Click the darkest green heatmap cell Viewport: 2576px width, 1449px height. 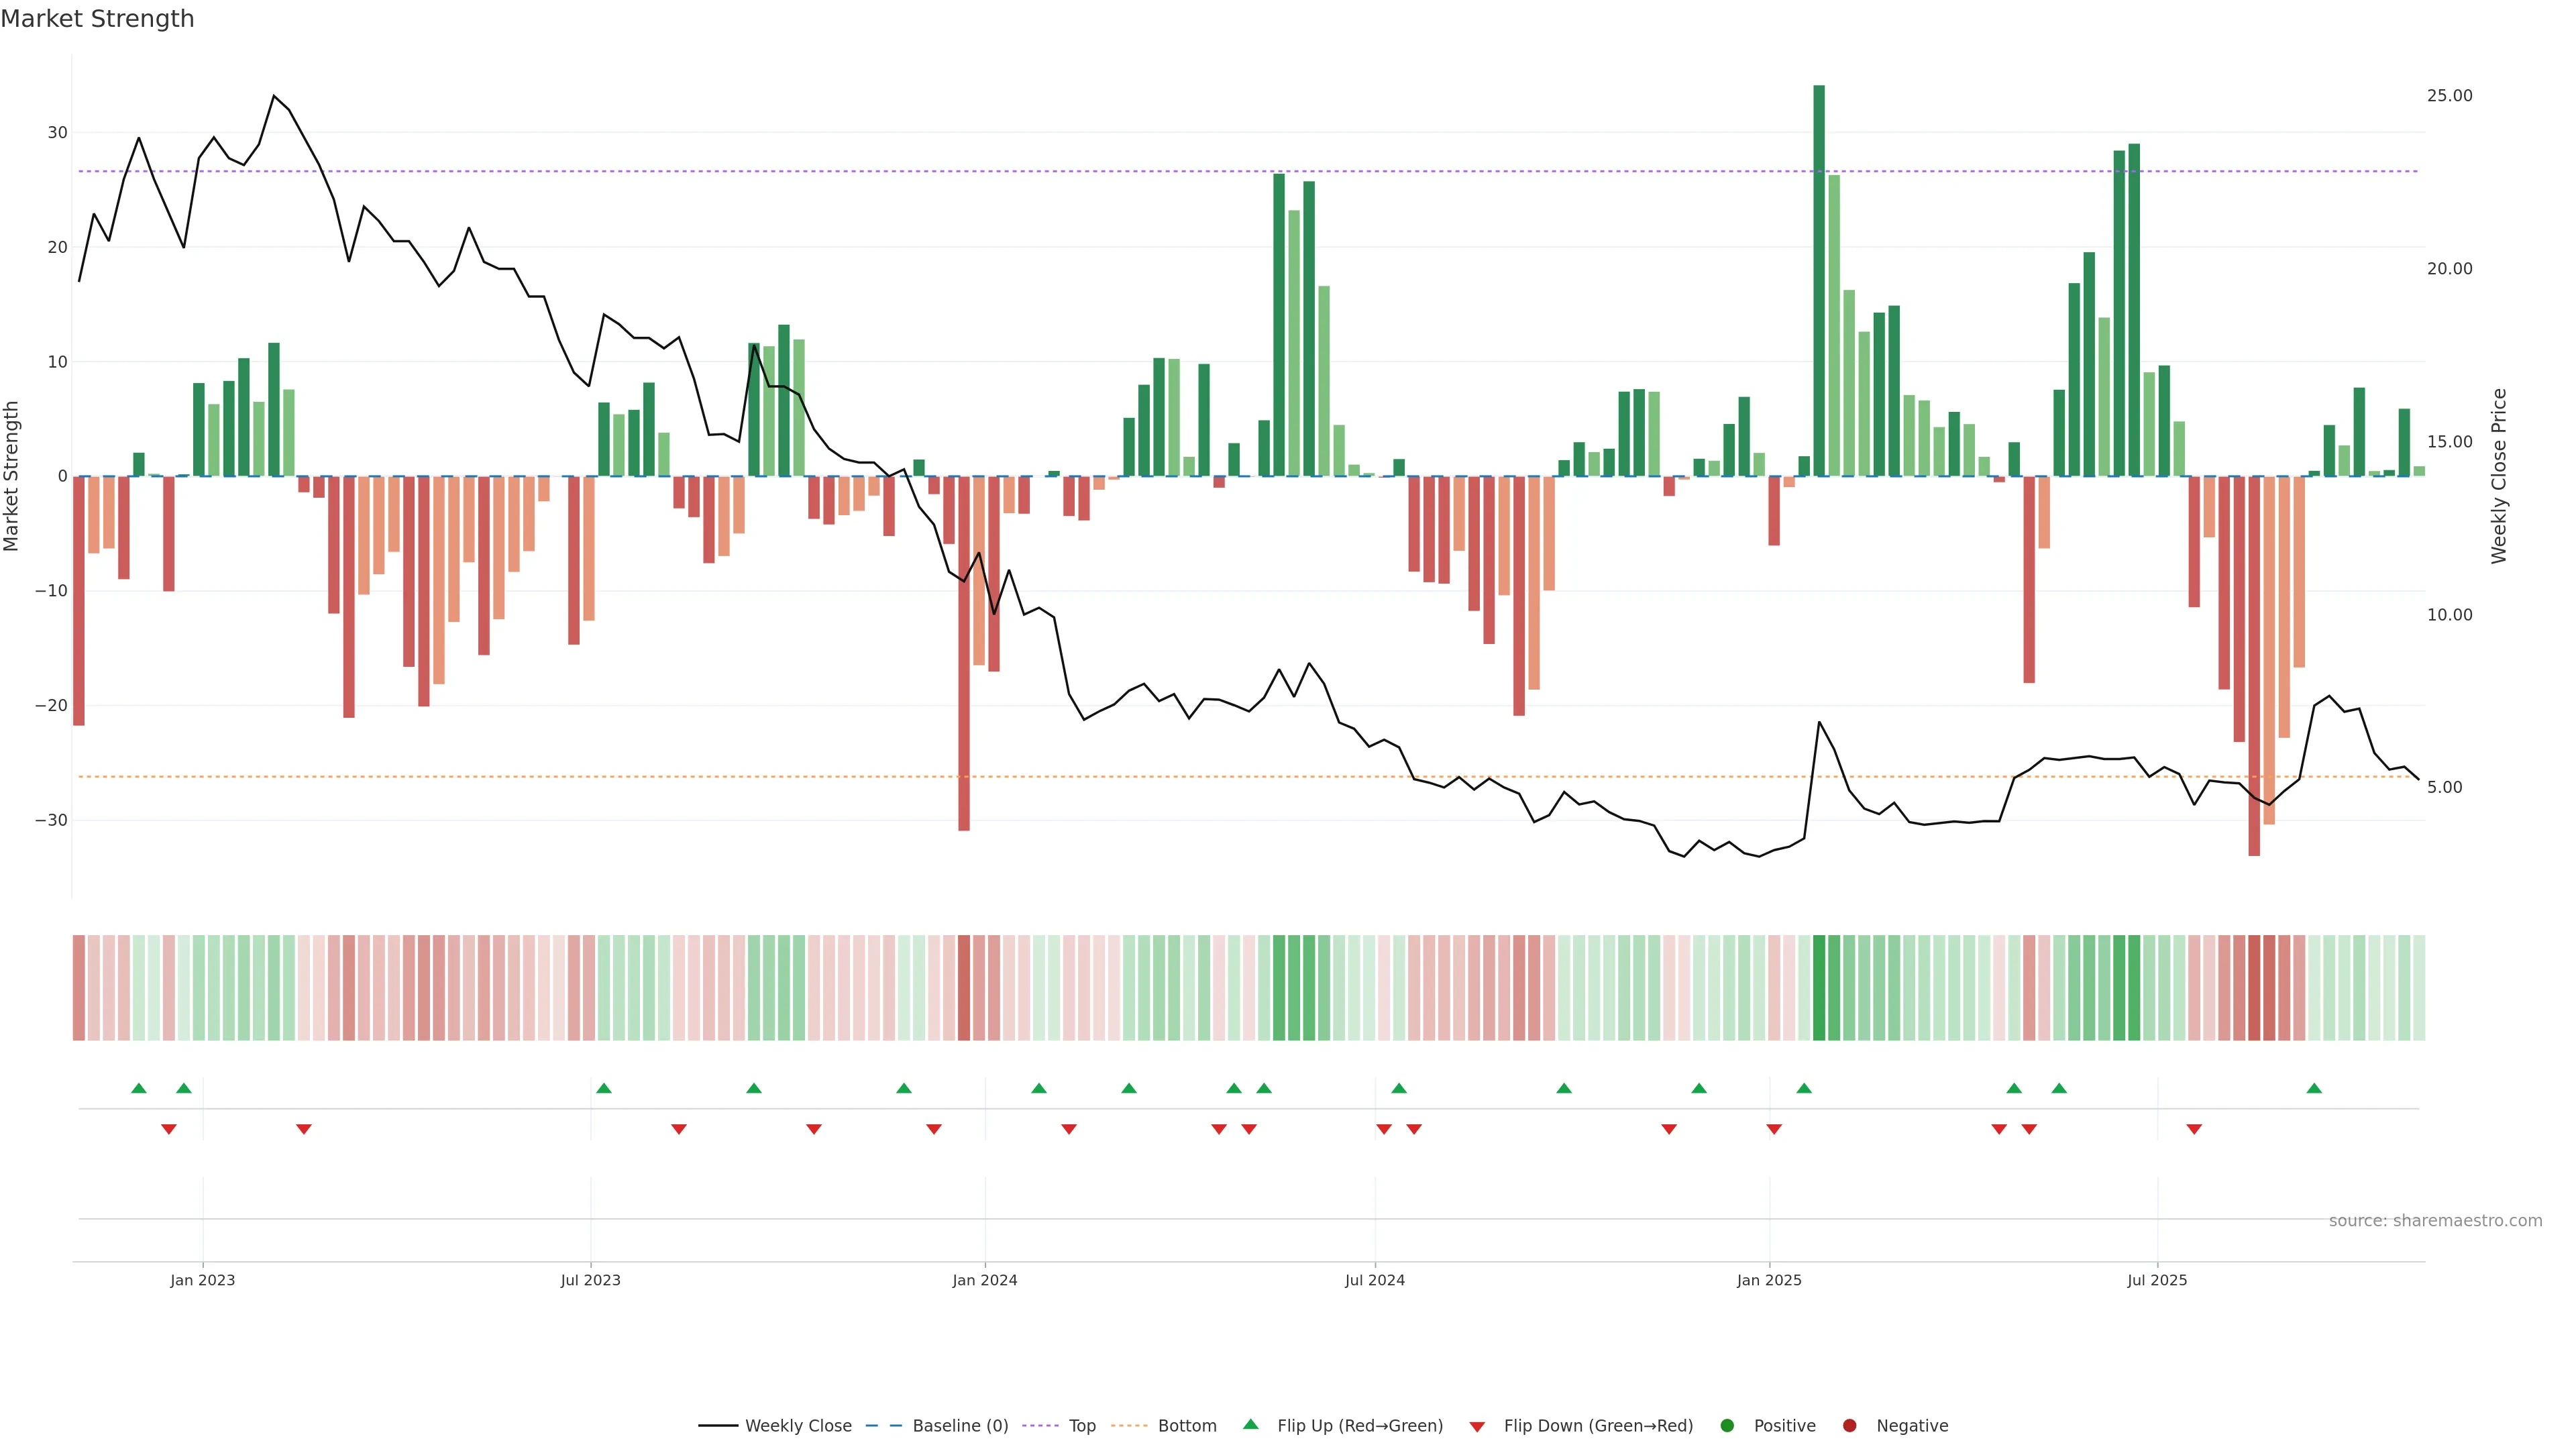[1819, 988]
